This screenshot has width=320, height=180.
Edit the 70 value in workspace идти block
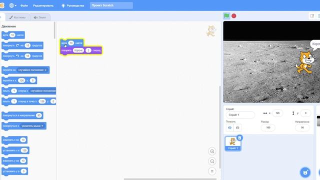pyautogui.click(x=71, y=43)
